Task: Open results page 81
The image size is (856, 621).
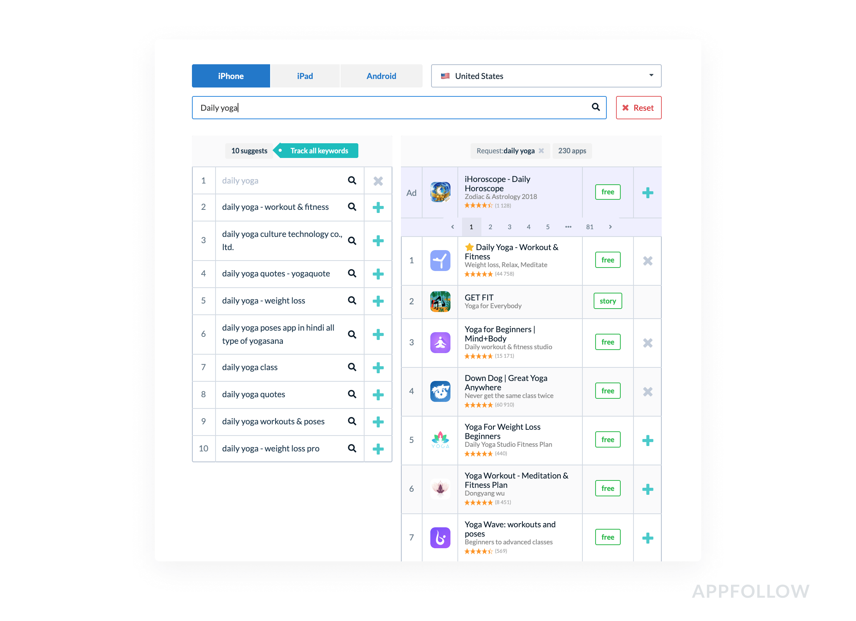Action: coord(589,227)
